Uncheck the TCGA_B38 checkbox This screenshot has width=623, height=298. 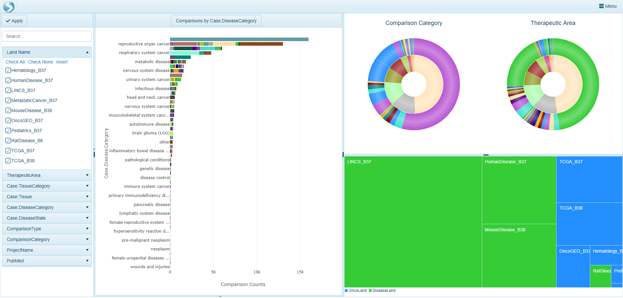click(8, 161)
